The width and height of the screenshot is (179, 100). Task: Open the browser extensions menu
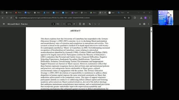tap(135, 18)
